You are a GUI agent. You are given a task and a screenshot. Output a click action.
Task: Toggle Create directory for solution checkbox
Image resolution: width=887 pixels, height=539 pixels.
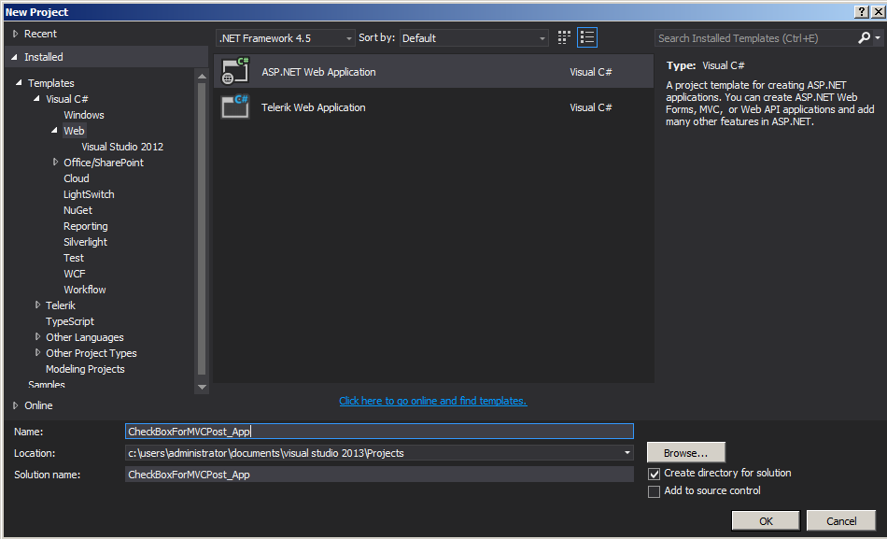654,474
